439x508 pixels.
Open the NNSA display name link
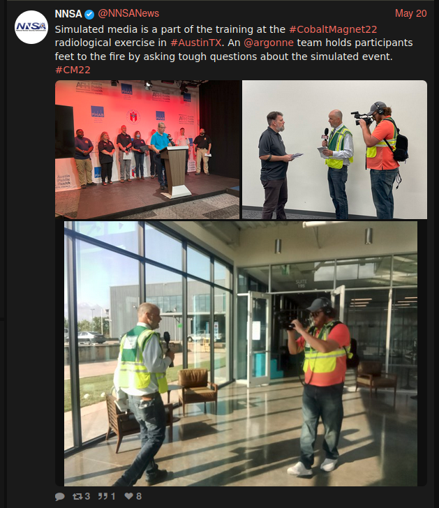point(68,14)
